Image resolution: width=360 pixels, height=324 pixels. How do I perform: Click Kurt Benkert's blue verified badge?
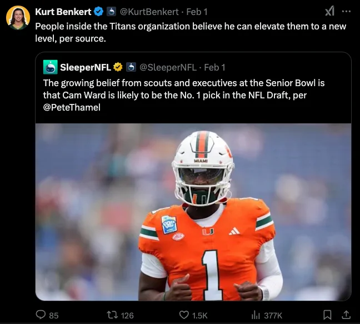[99, 12]
